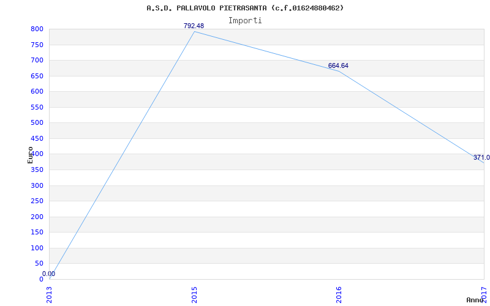
Task: Click the 550 y-axis tick label
Action: [x=37, y=108]
